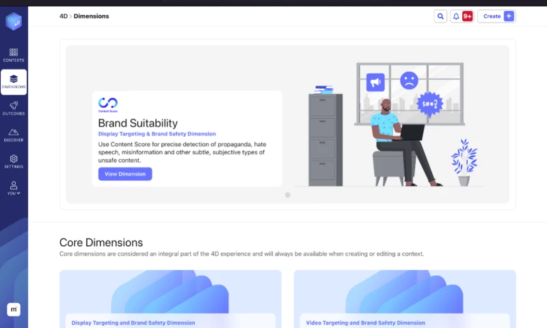Click the 'Use Content Score for precise detection' description
The height and width of the screenshot is (328, 547).
coord(182,152)
